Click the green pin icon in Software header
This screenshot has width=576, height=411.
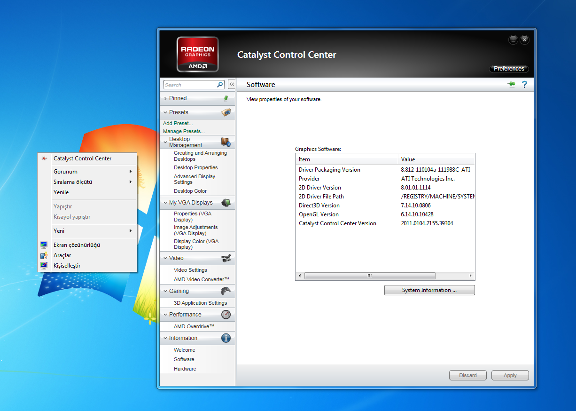pos(511,84)
